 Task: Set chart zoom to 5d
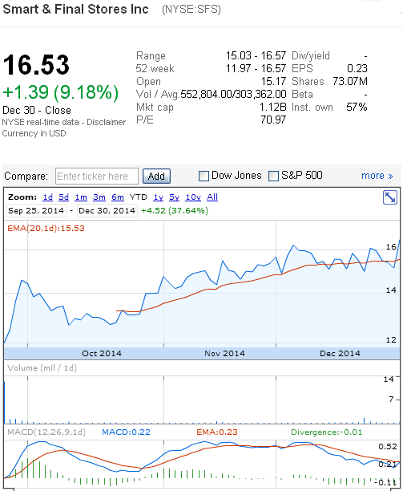(x=63, y=197)
